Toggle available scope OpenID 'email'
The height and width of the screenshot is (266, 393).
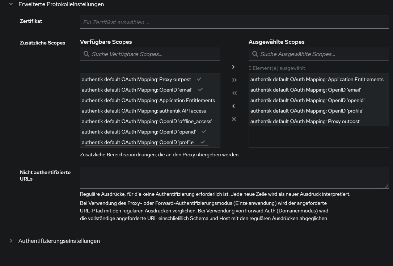pyautogui.click(x=137, y=90)
